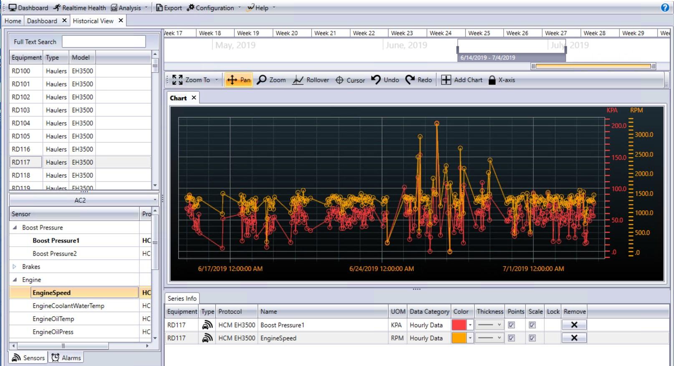Close the Historical View tab
The width and height of the screenshot is (674, 366).
[121, 20]
